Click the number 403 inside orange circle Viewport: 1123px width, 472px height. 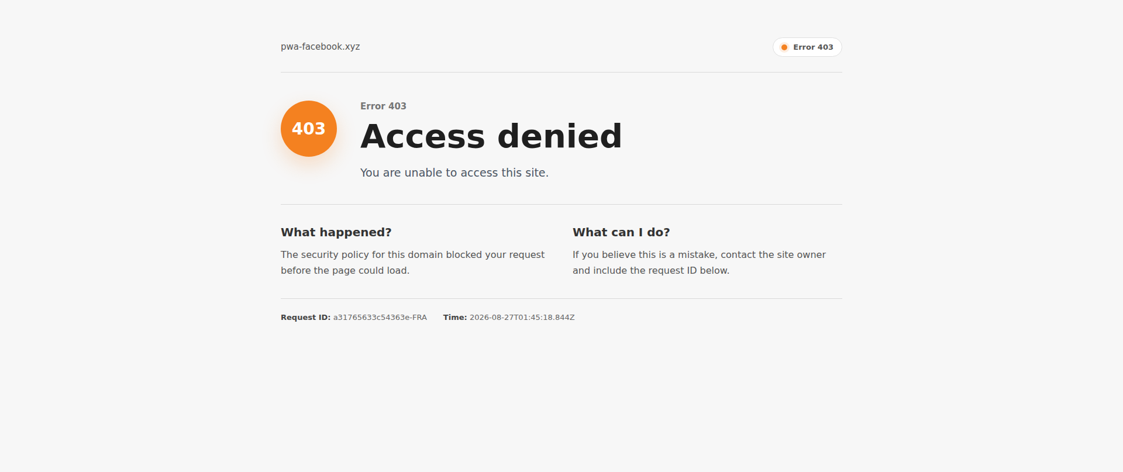coord(309,129)
